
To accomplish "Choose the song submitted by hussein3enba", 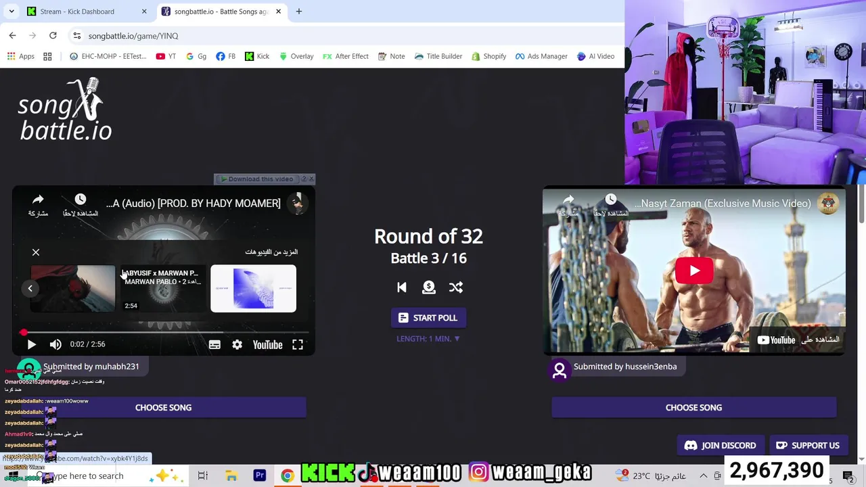I will coord(693,408).
